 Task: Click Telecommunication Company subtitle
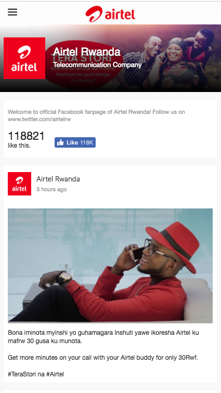coord(97,65)
